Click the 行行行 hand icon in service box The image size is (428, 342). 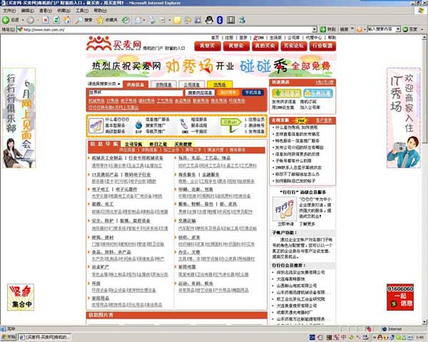click(96, 125)
